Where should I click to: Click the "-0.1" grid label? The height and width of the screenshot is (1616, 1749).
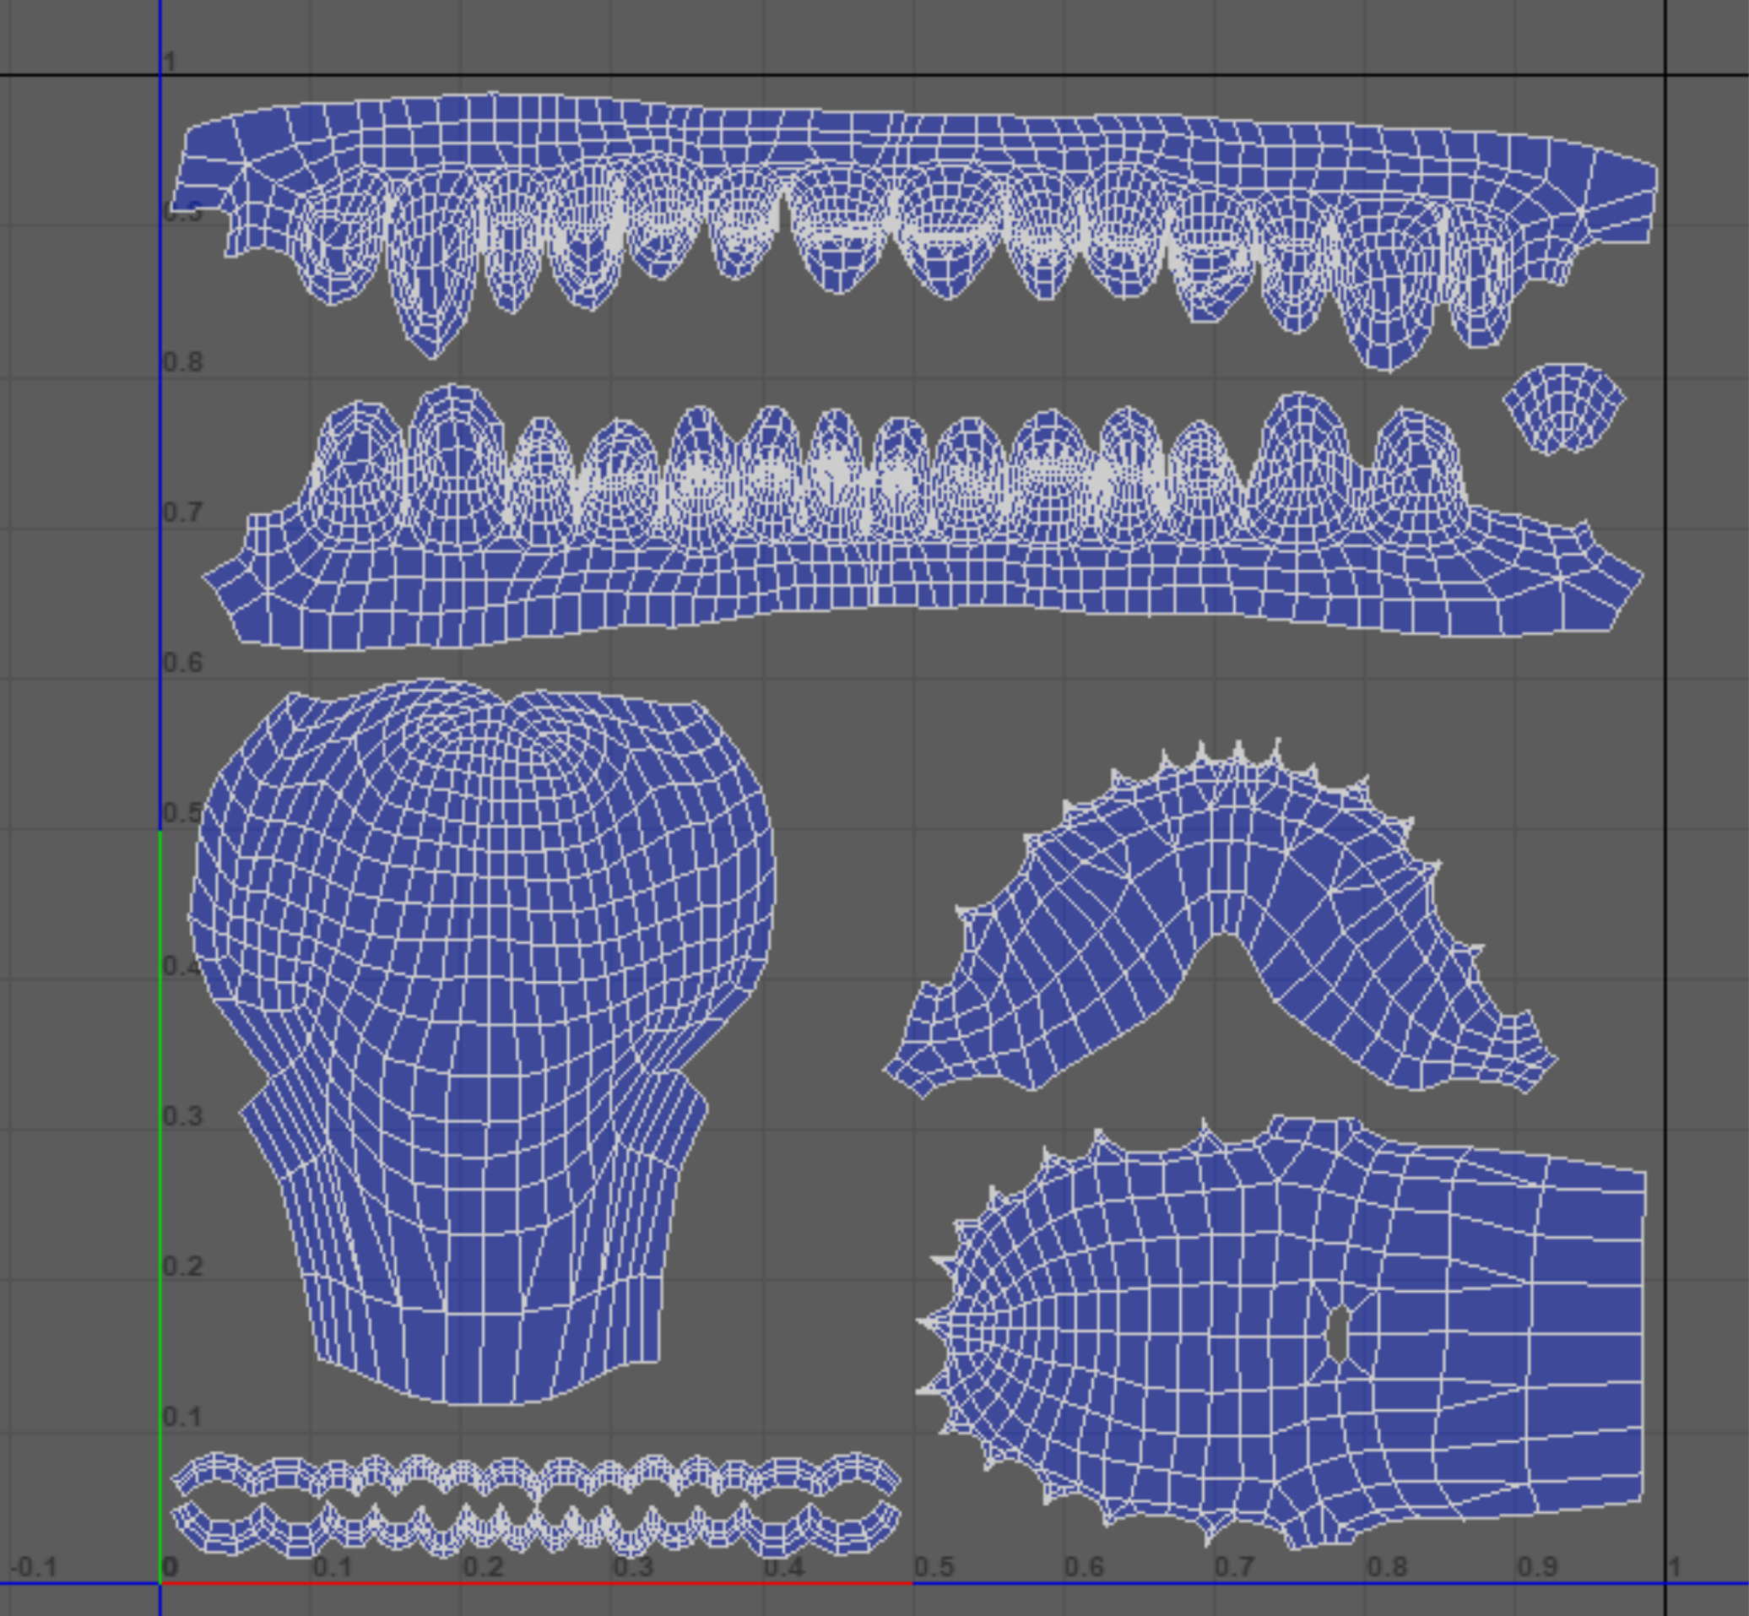pyautogui.click(x=33, y=1566)
